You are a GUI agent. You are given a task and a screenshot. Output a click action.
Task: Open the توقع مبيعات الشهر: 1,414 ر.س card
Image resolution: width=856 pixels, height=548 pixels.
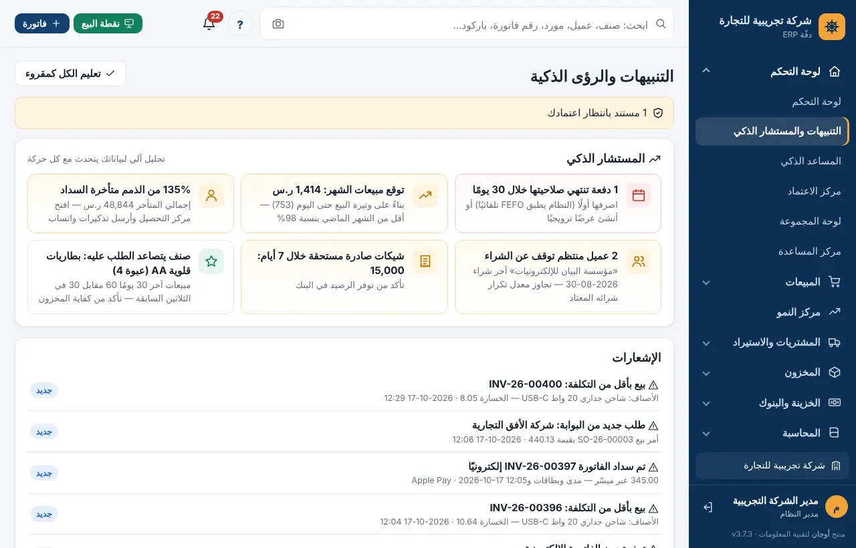344,203
